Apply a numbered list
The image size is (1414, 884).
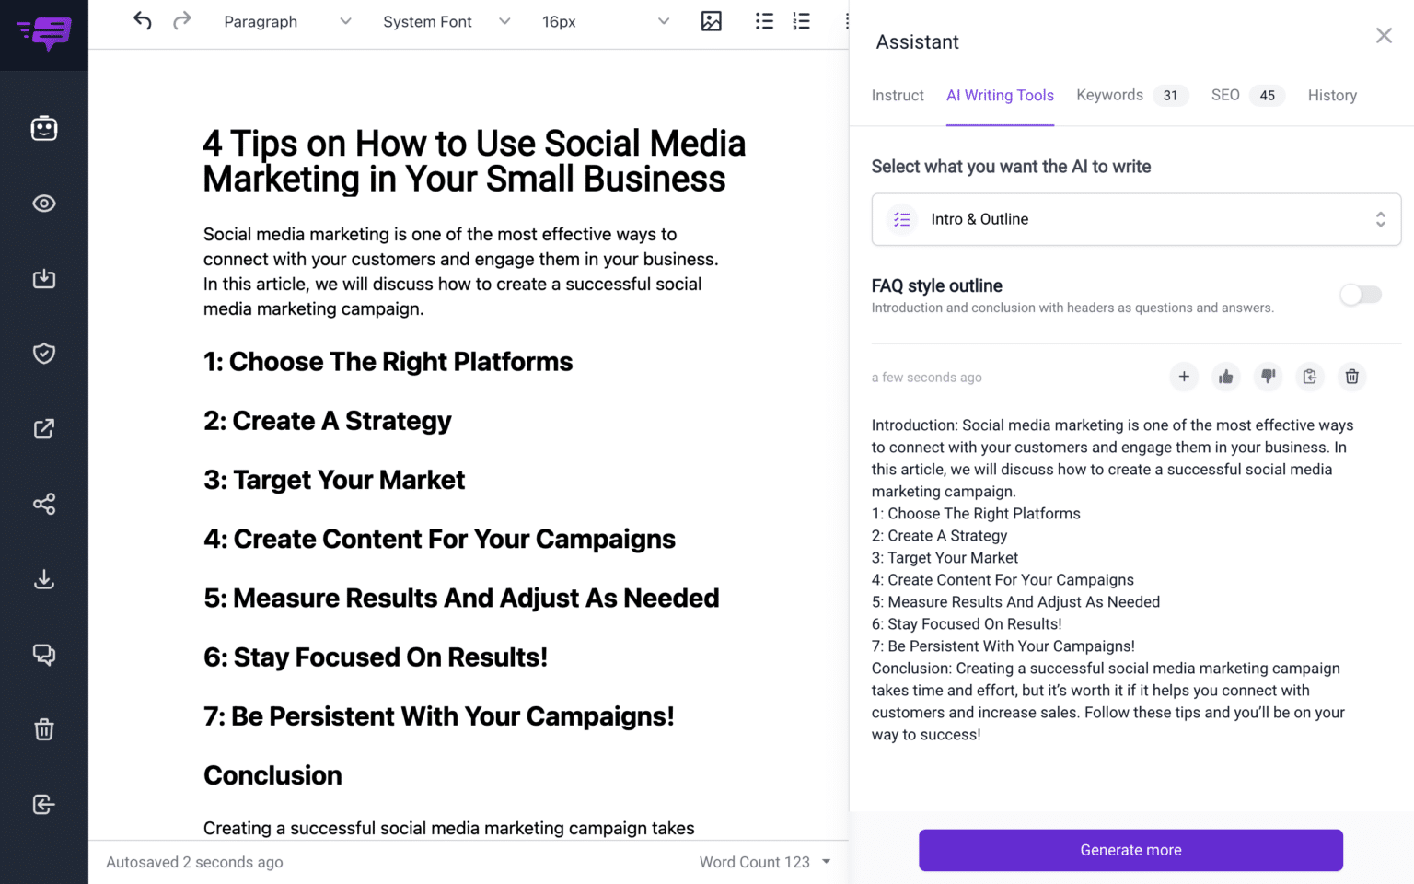click(800, 20)
